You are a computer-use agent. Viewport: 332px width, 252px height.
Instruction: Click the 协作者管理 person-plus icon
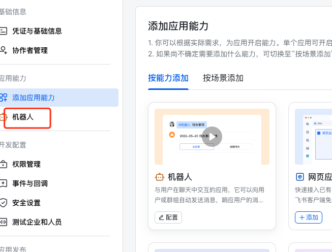point(3,50)
